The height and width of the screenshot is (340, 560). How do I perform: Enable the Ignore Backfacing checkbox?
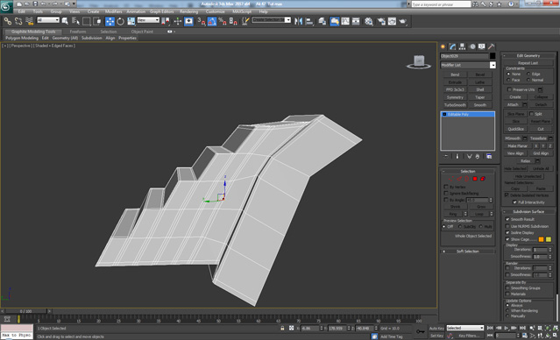coord(446,193)
